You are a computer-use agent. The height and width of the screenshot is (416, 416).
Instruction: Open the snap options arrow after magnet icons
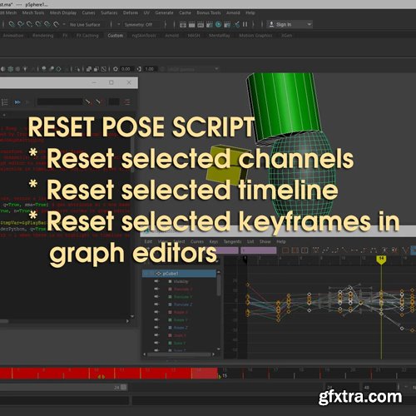64,24
